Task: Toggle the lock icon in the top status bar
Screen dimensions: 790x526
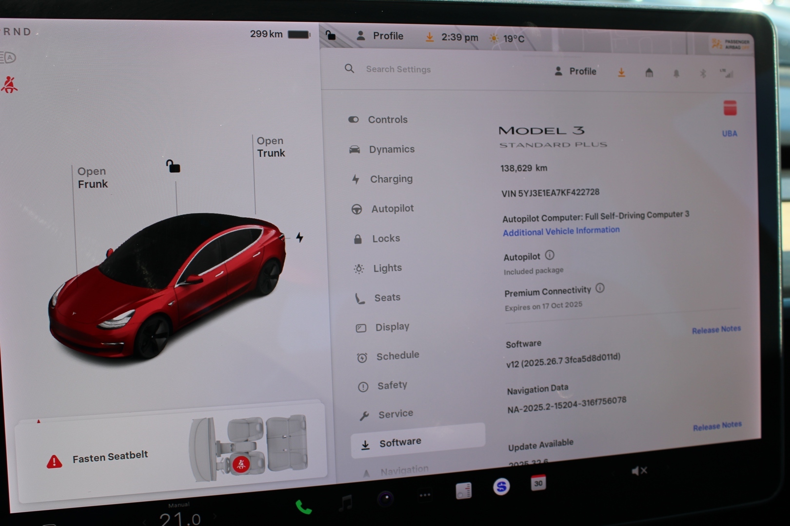Action: 331,35
